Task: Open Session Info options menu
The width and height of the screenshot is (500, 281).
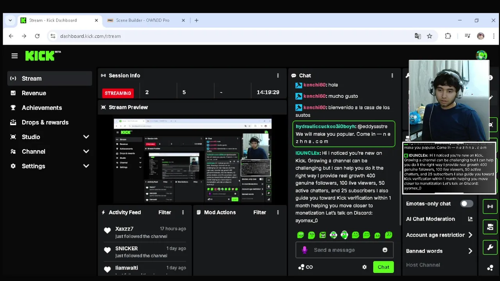Action: point(278,75)
